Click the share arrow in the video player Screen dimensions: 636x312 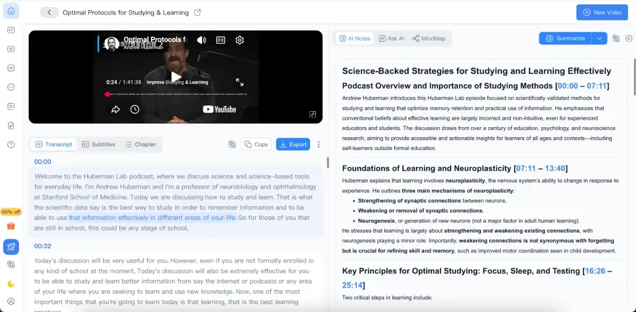point(116,109)
